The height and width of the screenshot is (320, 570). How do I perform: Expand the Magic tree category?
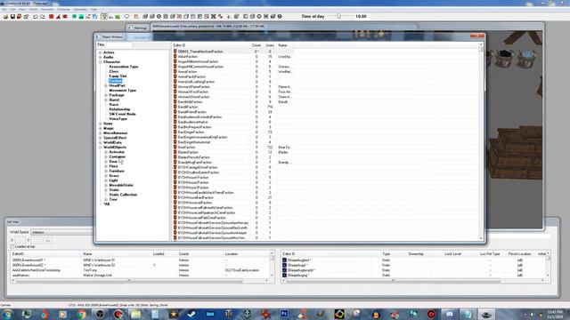(101, 128)
